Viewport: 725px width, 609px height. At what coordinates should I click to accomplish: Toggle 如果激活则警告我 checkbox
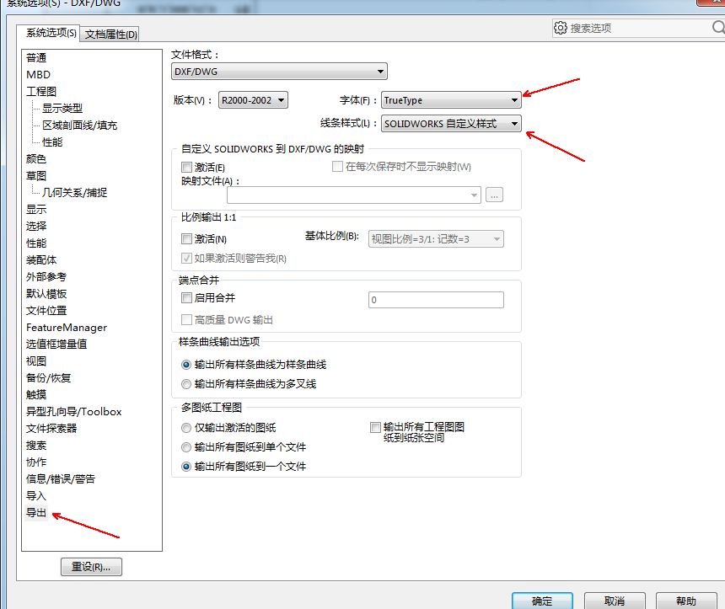click(x=186, y=258)
